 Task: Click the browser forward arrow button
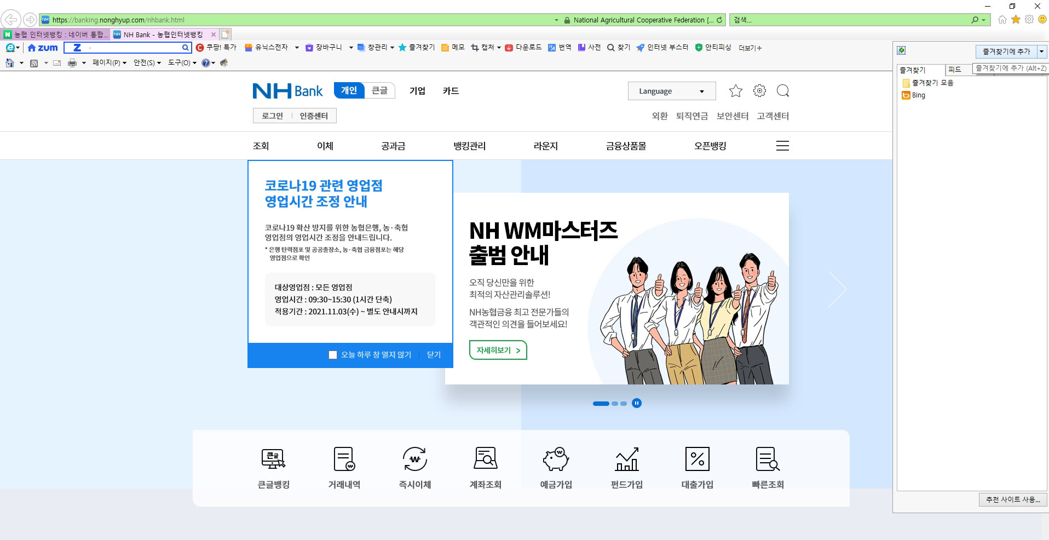pos(30,20)
